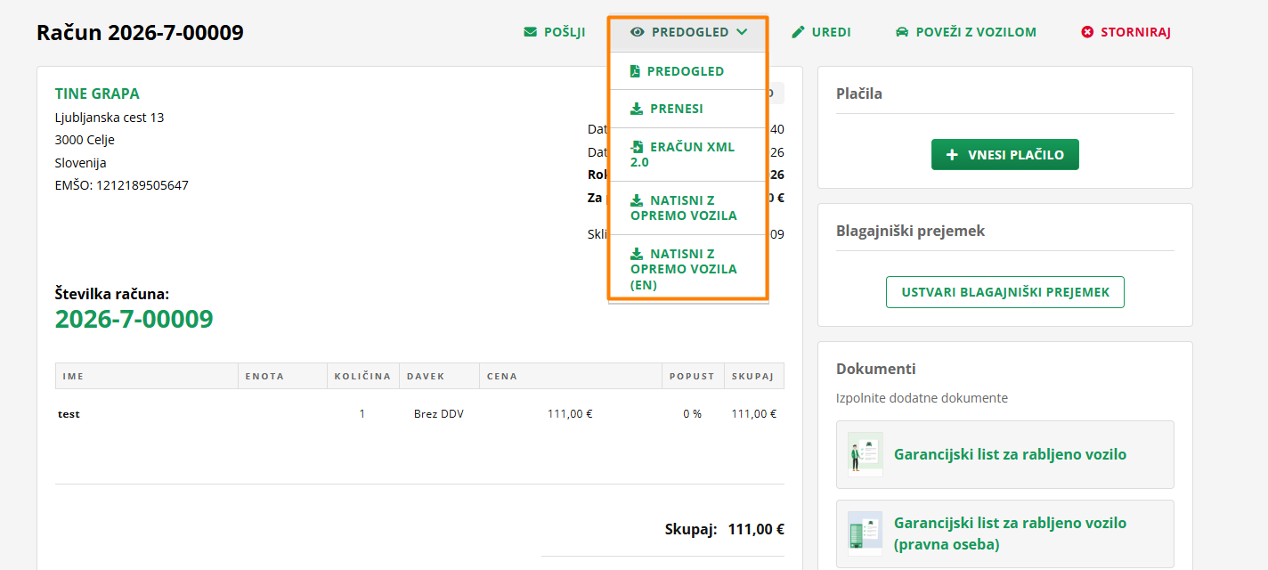Select Poveži z vozilom
1268x570 pixels.
[966, 32]
